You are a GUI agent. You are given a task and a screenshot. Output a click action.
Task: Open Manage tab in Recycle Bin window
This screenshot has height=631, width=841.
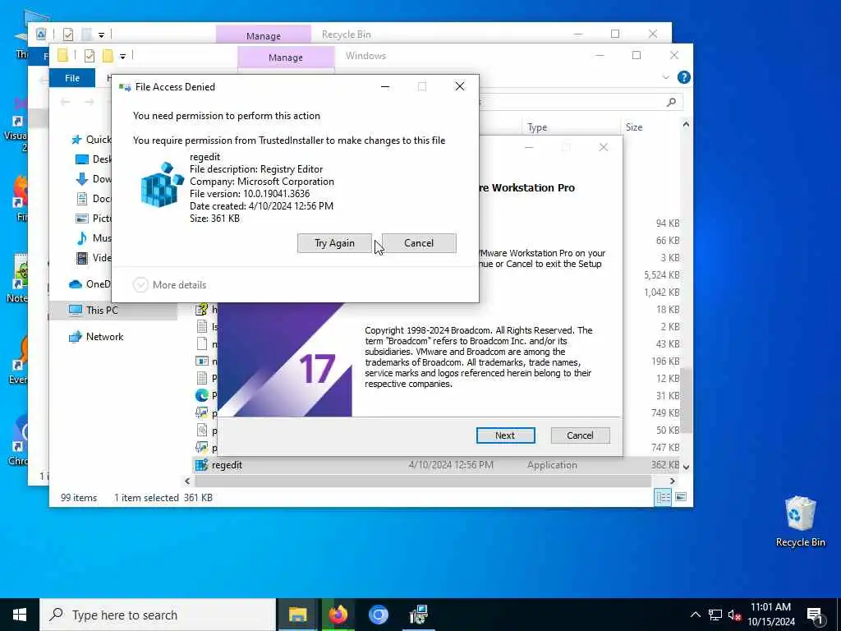(264, 35)
